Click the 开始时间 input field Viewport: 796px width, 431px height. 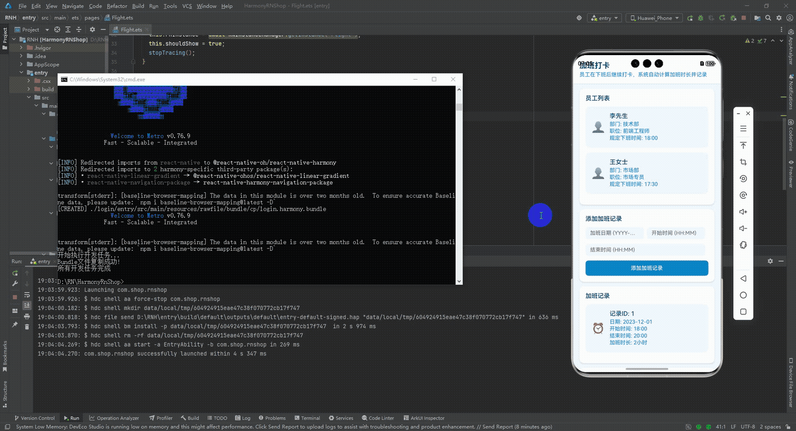(676, 233)
